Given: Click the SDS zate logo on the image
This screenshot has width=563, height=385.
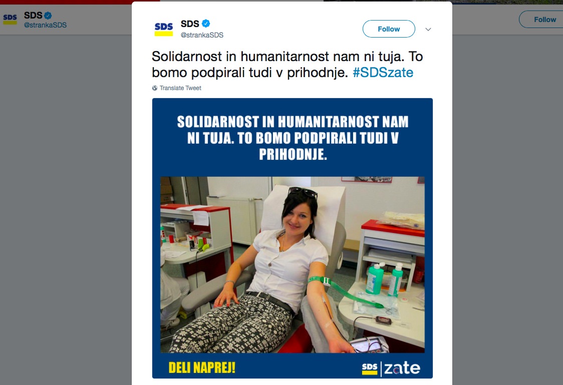Looking at the screenshot, I should (x=391, y=368).
